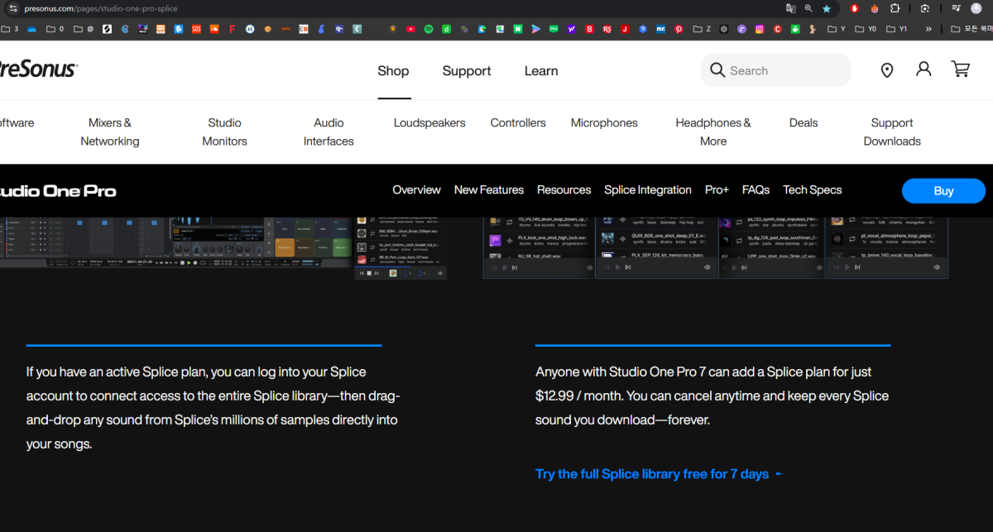This screenshot has width=993, height=532.
Task: Click the PreSonus logo
Action: pos(38,69)
